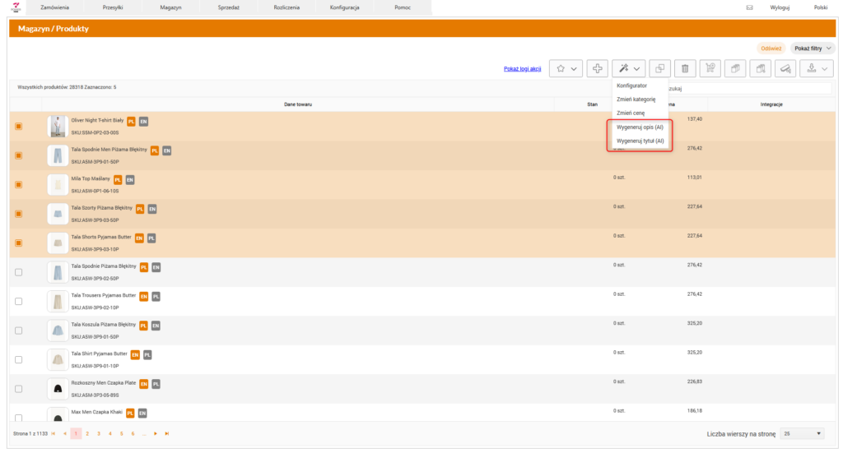Image resolution: width=843 pixels, height=453 pixels.
Task: Choose Wygeneruj opis (AI) from the menu
Action: pos(640,127)
